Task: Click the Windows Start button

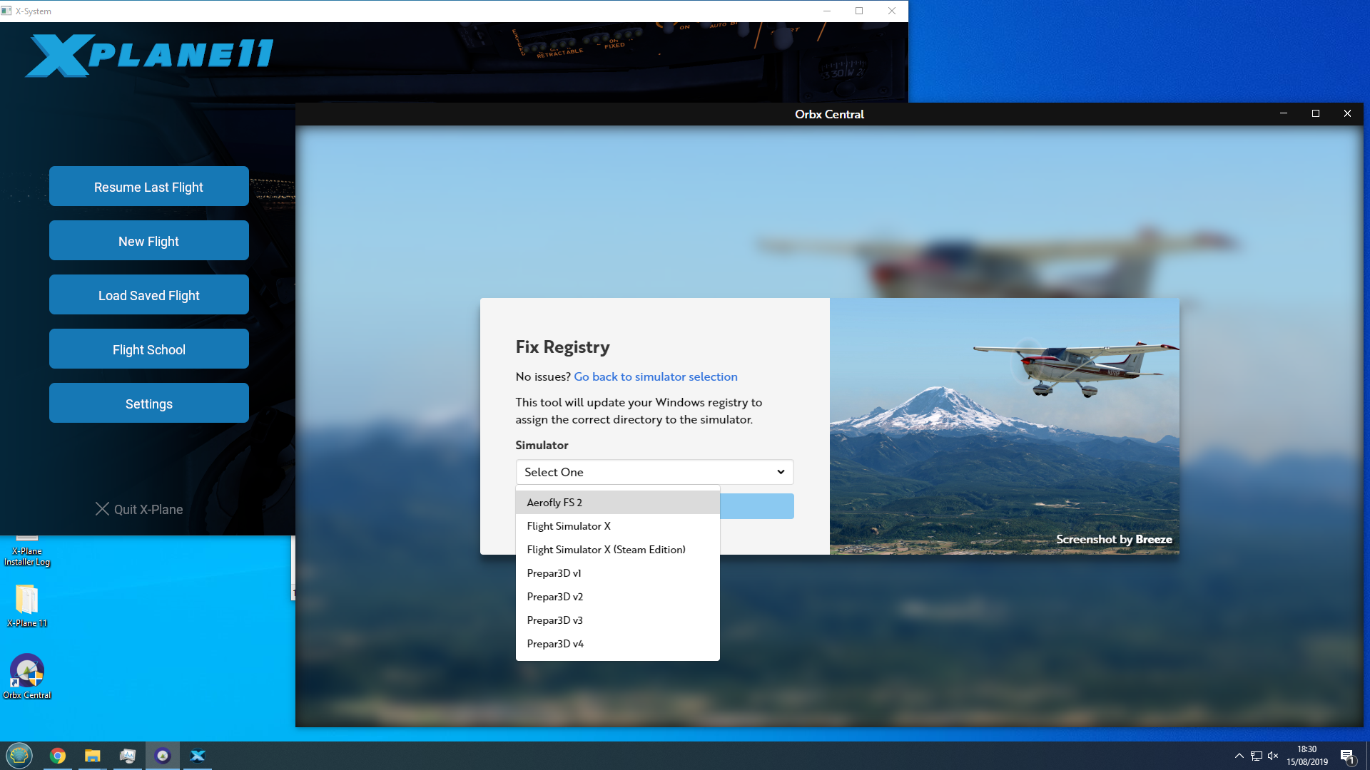Action: 19,755
